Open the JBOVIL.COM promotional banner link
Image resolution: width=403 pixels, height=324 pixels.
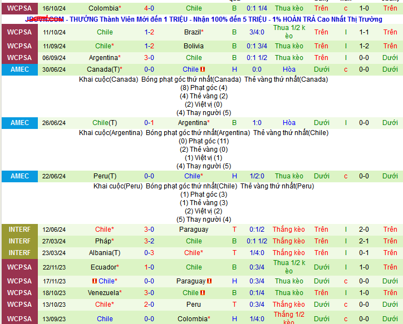(203, 19)
